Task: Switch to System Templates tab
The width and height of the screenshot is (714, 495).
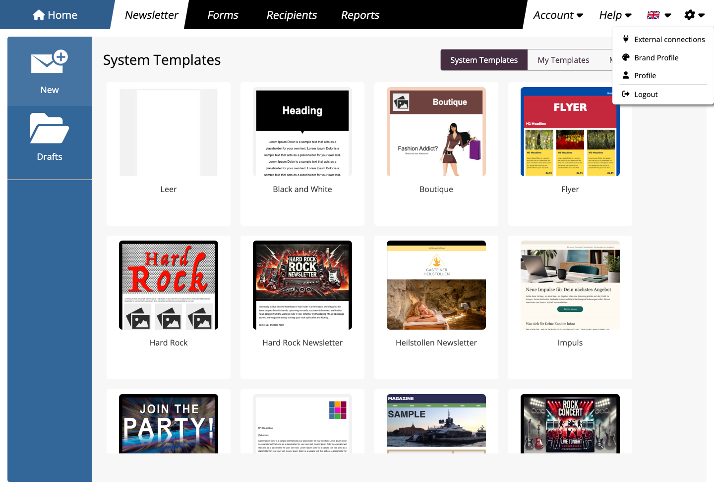Action: click(x=484, y=60)
